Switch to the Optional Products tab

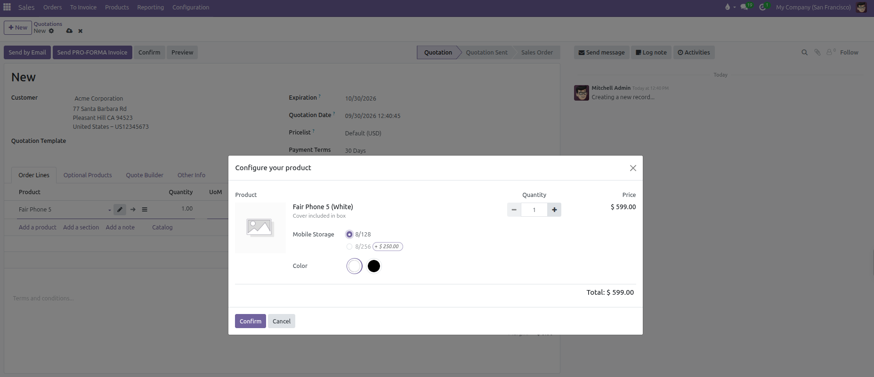coord(88,175)
